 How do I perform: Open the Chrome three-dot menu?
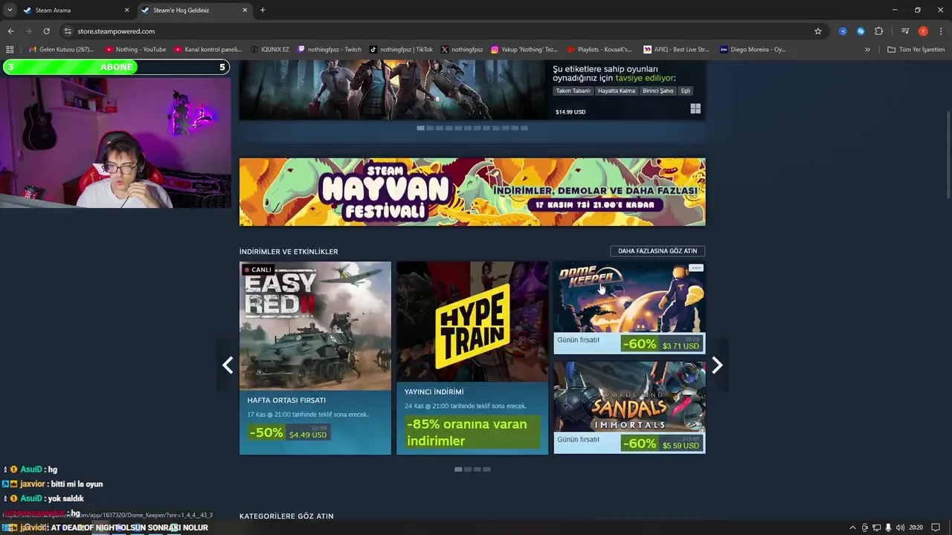tap(939, 31)
